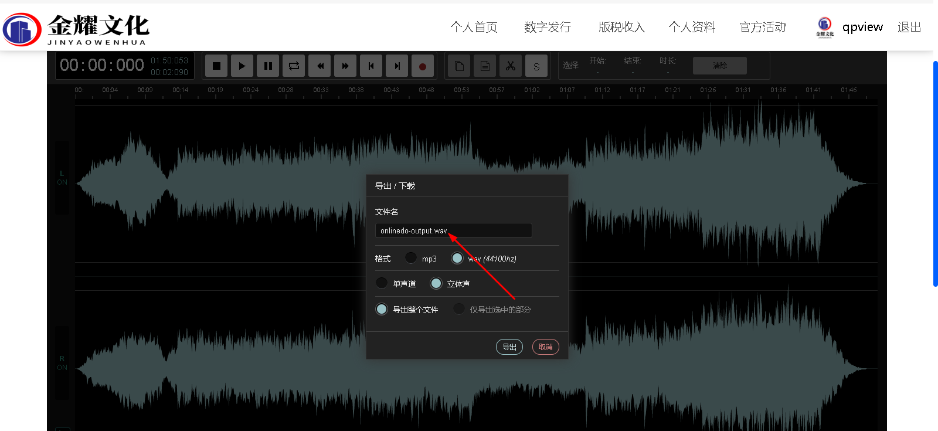
Task: Jump to the start of the track
Action: tap(371, 66)
